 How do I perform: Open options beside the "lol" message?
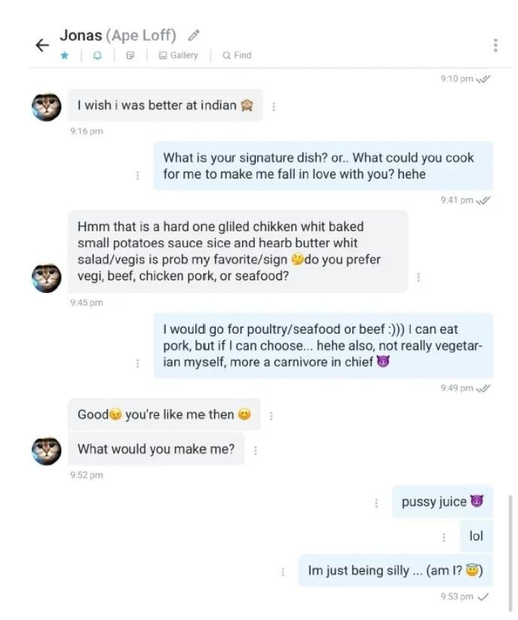443,537
